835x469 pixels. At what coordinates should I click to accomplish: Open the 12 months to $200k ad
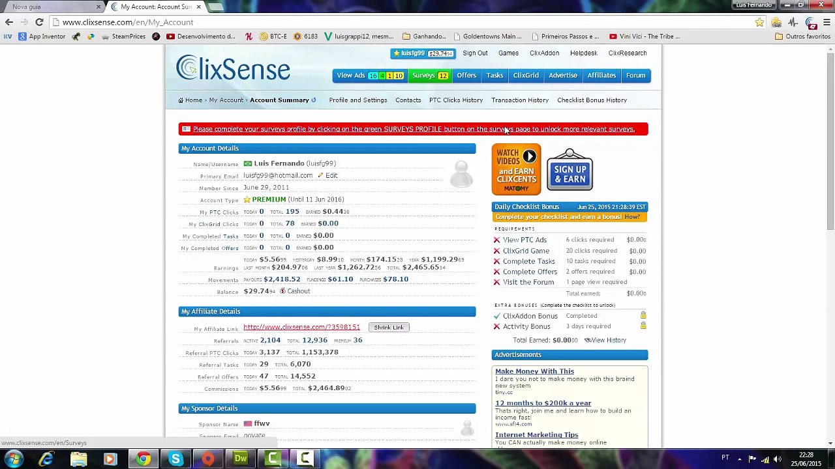click(543, 403)
